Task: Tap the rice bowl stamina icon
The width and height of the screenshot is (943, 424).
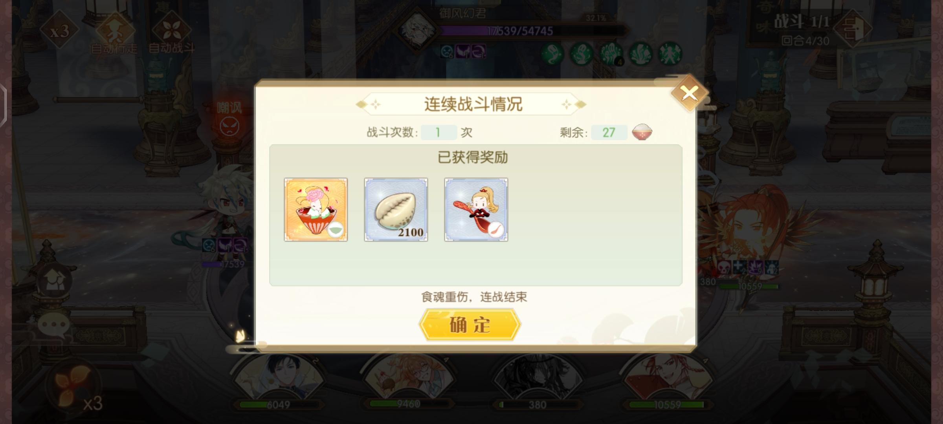Action: coord(642,132)
